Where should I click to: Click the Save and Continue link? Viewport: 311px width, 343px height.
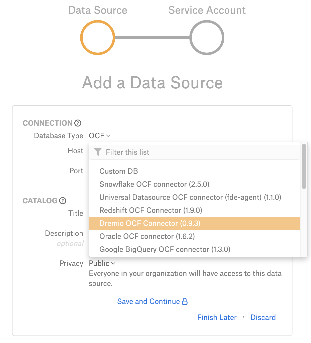(x=148, y=301)
